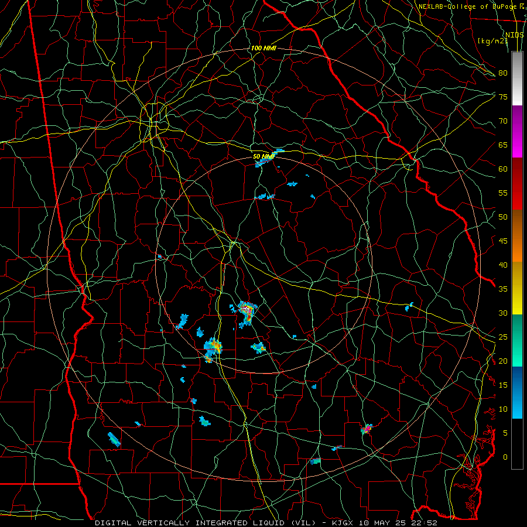The width and height of the screenshot is (527, 527).
Task: Click the [kg/m2] units label
Action: pyautogui.click(x=492, y=41)
